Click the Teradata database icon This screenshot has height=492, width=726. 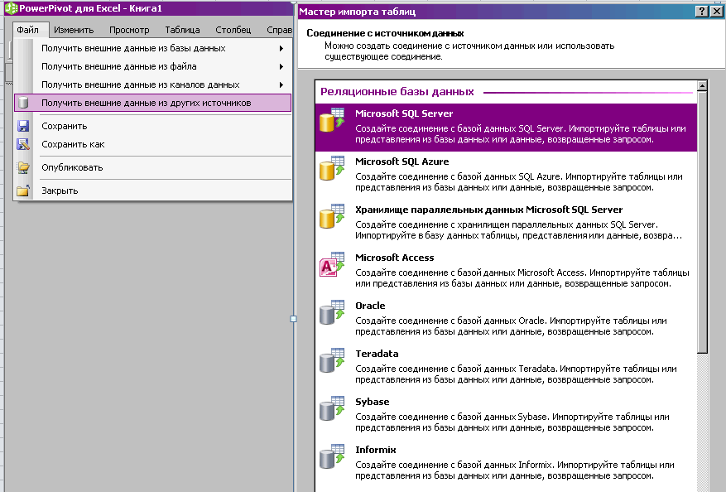coord(332,360)
